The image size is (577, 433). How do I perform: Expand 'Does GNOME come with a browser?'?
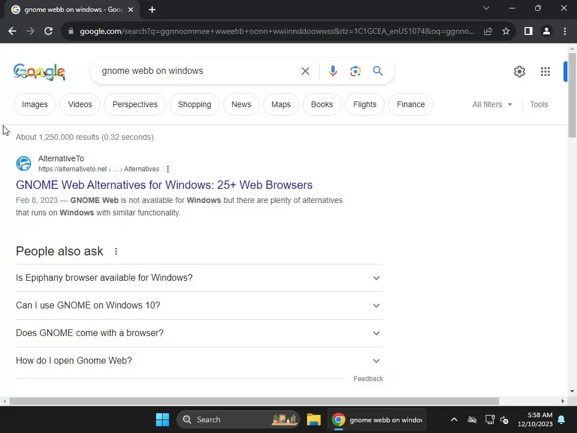199,333
